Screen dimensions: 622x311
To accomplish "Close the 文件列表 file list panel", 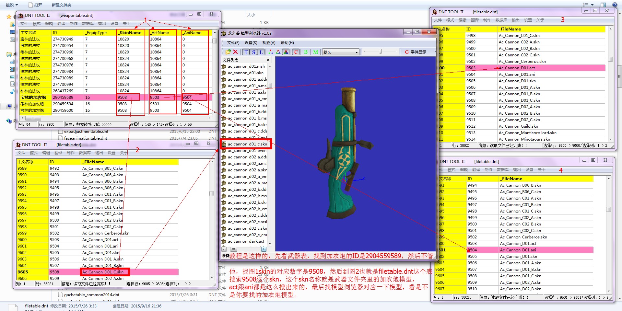I will pyautogui.click(x=268, y=60).
